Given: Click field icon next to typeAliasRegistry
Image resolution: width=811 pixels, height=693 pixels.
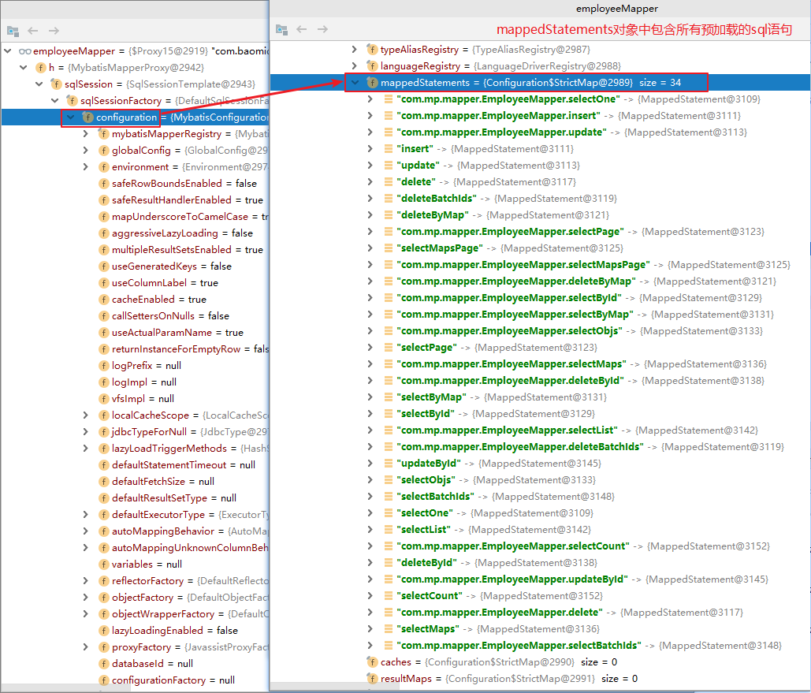Looking at the screenshot, I should 372,49.
